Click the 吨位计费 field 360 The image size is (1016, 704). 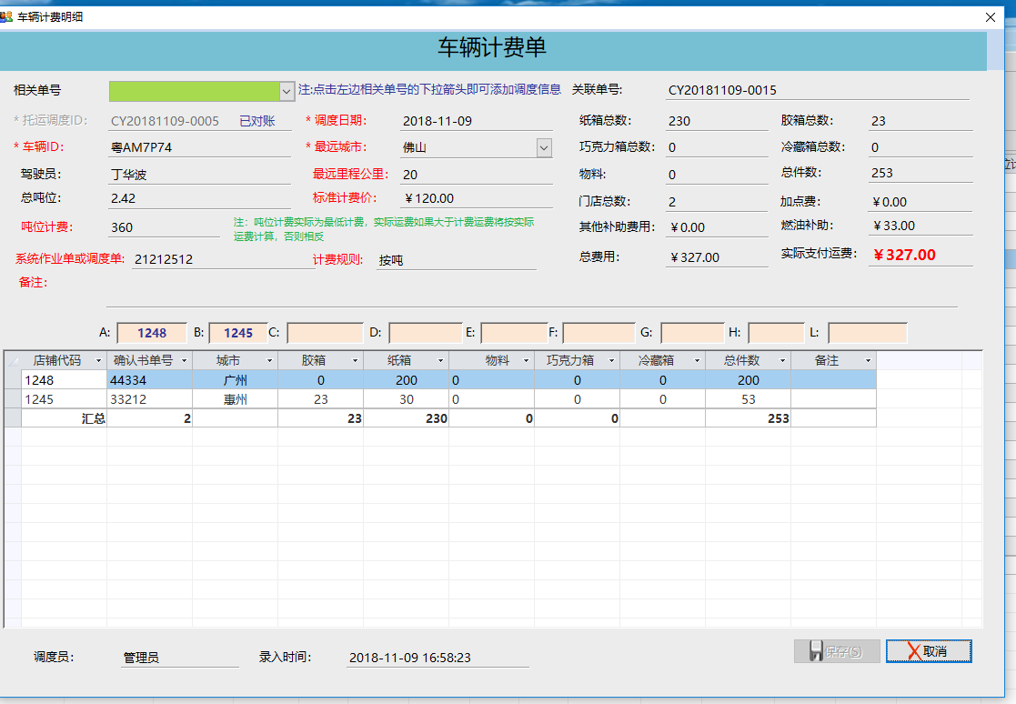(164, 227)
